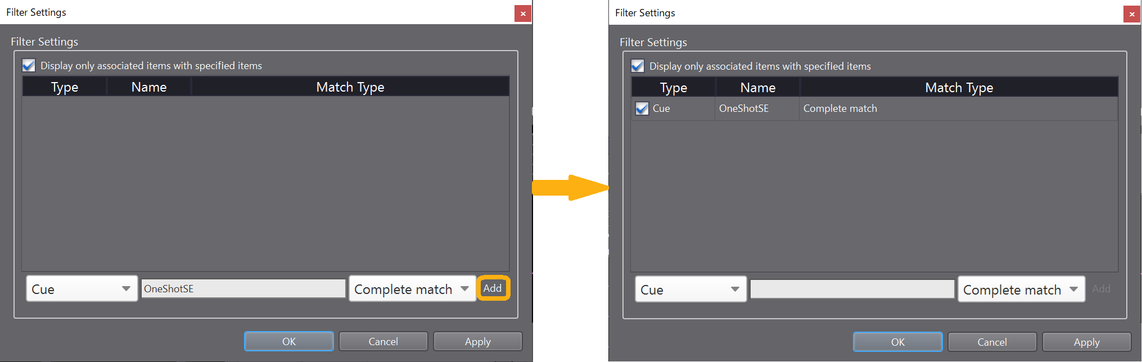Click the Type column header in left dialog
This screenshot has height=362, width=1142.
(65, 87)
